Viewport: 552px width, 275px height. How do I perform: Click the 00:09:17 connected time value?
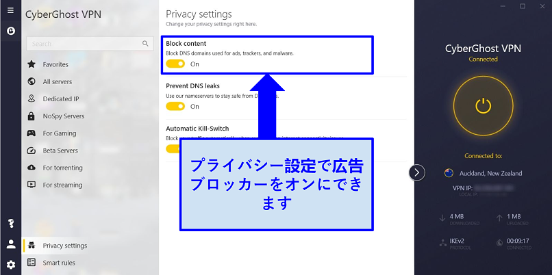click(x=518, y=241)
